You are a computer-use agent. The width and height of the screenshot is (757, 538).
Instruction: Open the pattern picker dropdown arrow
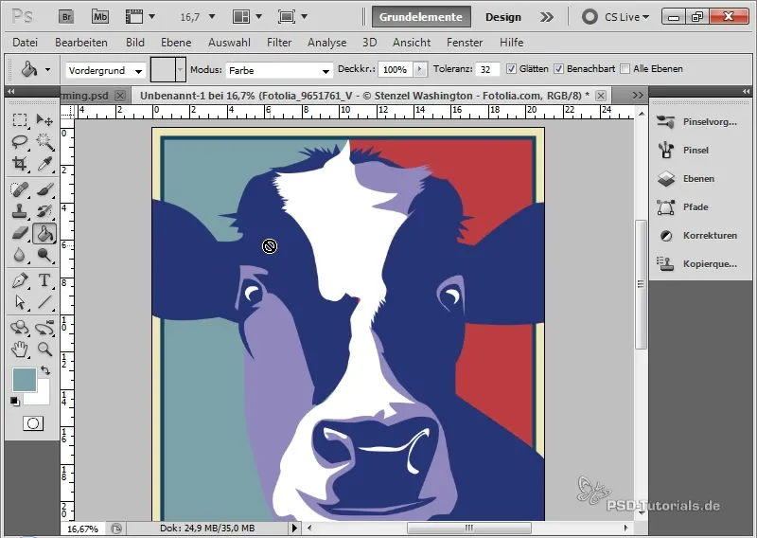[181, 69]
